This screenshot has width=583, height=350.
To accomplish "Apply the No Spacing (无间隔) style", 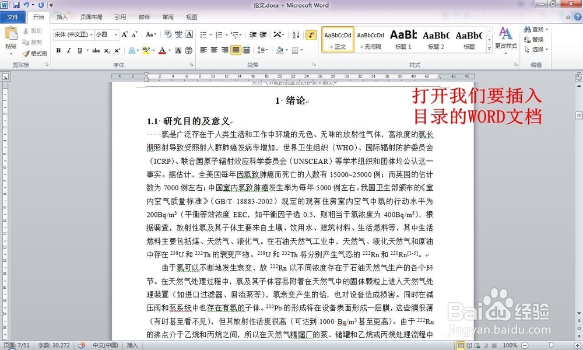I will tap(370, 40).
